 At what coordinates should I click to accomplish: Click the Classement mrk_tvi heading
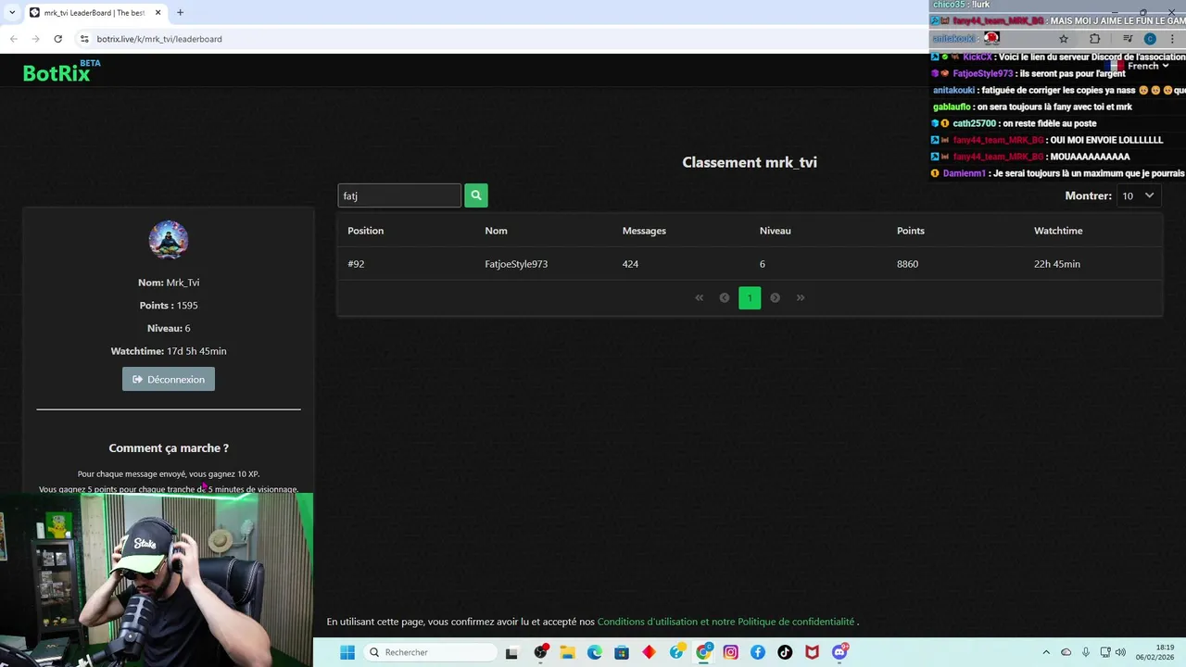pos(750,162)
